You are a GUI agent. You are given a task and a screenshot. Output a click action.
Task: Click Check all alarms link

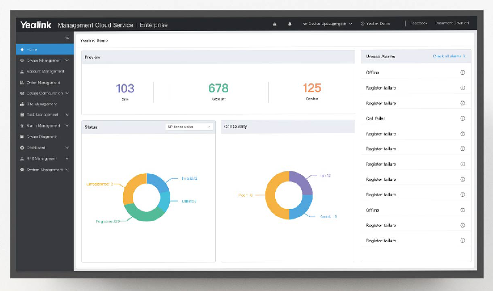(449, 56)
